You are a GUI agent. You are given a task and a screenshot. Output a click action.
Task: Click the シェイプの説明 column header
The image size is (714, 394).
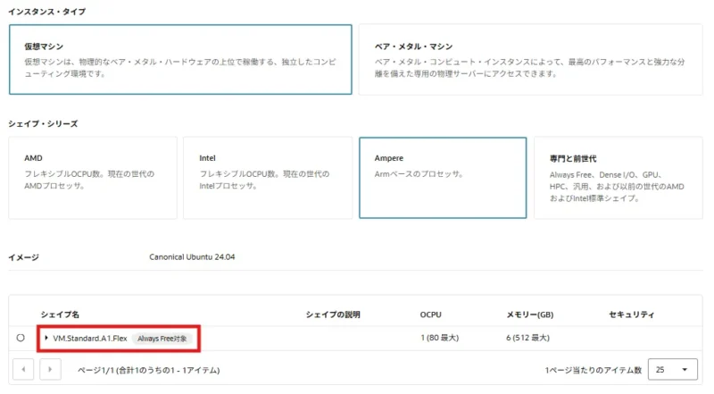click(x=333, y=314)
